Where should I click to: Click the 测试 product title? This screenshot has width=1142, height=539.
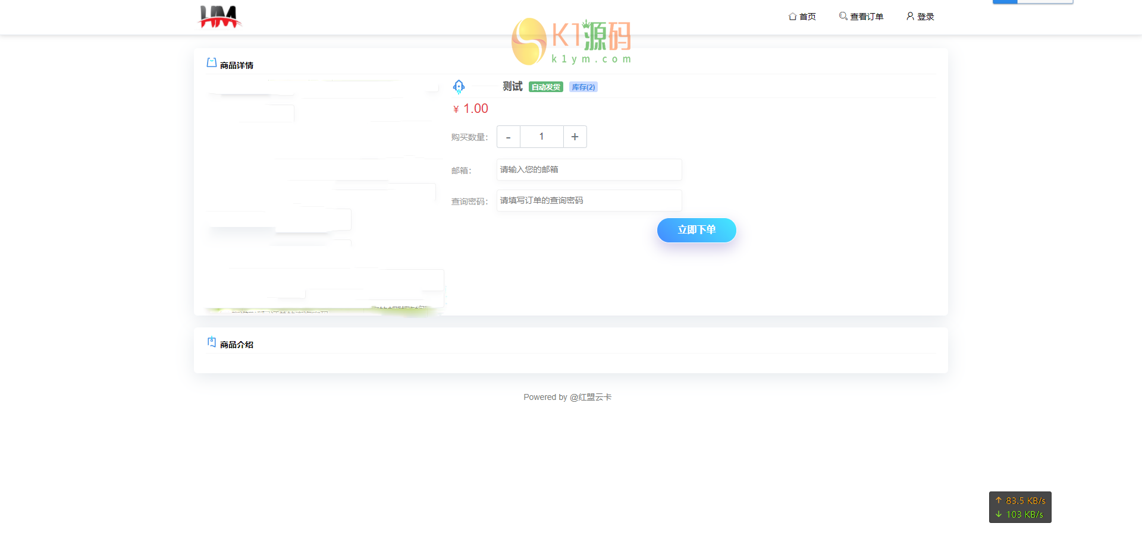(512, 87)
